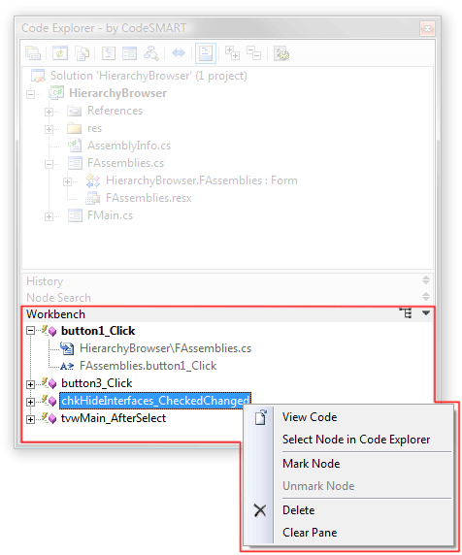Viewport: 462px width, 555px height.
Task: Click the button1_Click method icon
Action: (49, 331)
